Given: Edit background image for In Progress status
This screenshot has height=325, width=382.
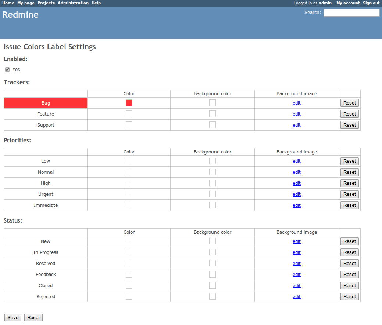Looking at the screenshot, I should pyautogui.click(x=296, y=252).
